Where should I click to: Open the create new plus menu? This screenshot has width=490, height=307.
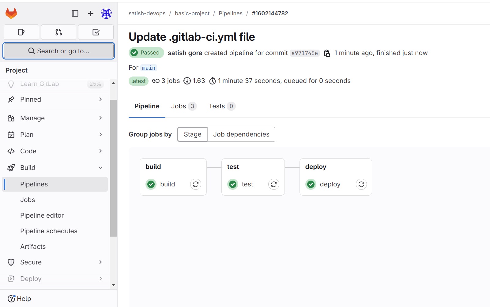click(x=91, y=13)
